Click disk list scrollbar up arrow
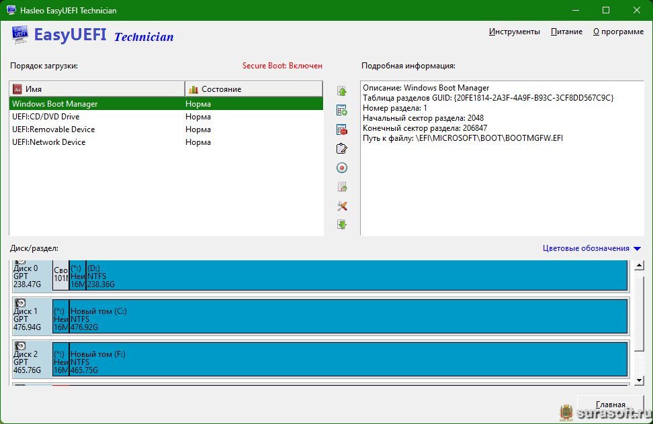This screenshot has width=653, height=424. (x=640, y=265)
